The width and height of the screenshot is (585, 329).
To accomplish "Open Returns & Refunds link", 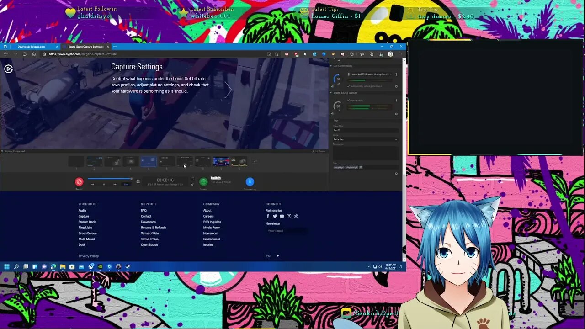I will [x=153, y=228].
